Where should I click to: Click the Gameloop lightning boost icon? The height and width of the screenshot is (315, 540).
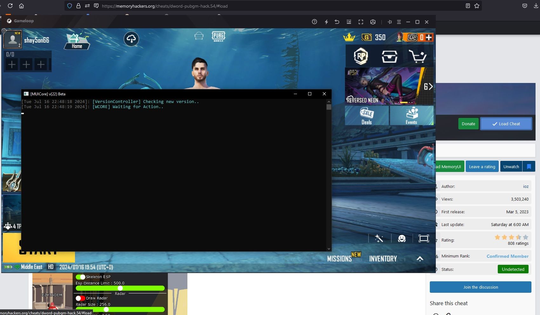(x=326, y=22)
